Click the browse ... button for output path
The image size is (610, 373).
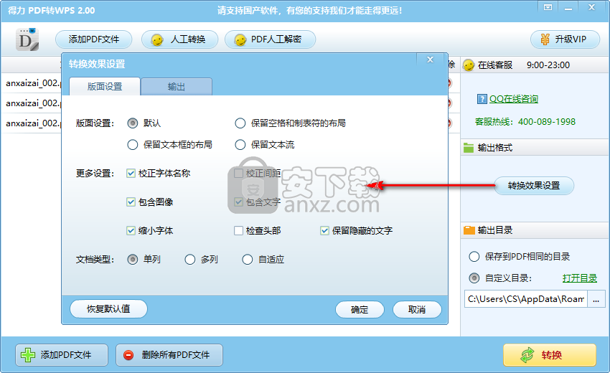coord(596,298)
